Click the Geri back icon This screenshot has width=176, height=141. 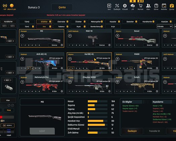pos(109,6)
